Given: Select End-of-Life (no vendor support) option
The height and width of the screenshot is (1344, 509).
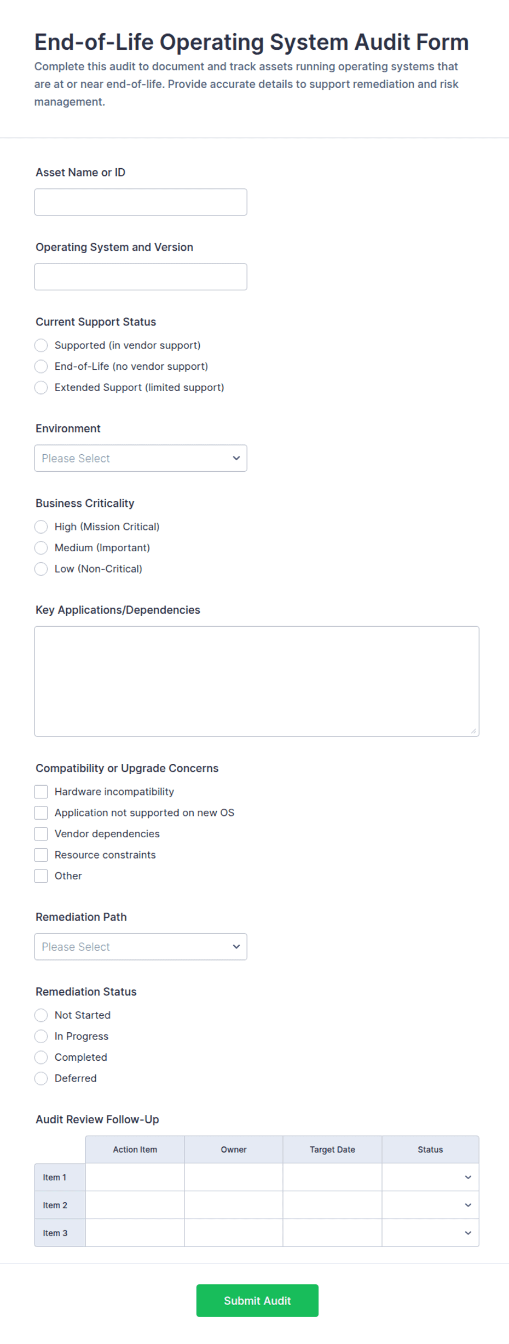Looking at the screenshot, I should coord(41,366).
